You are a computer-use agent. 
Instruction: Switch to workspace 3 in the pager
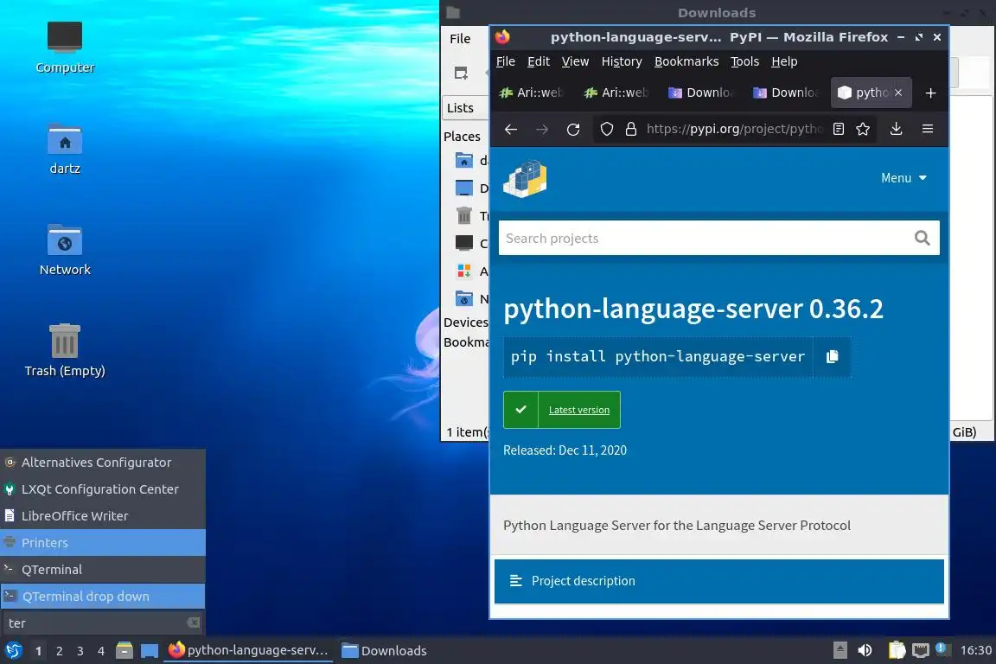click(80, 651)
